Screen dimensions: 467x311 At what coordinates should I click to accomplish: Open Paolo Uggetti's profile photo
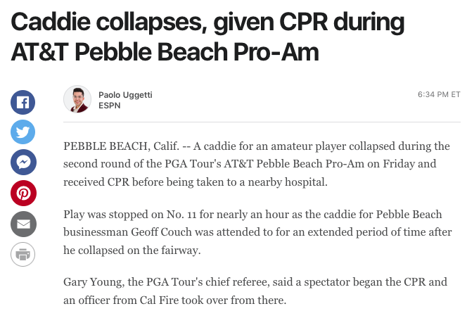[77, 99]
